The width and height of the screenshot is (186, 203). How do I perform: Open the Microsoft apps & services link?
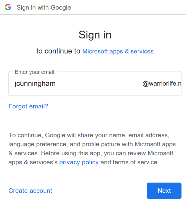118,51
